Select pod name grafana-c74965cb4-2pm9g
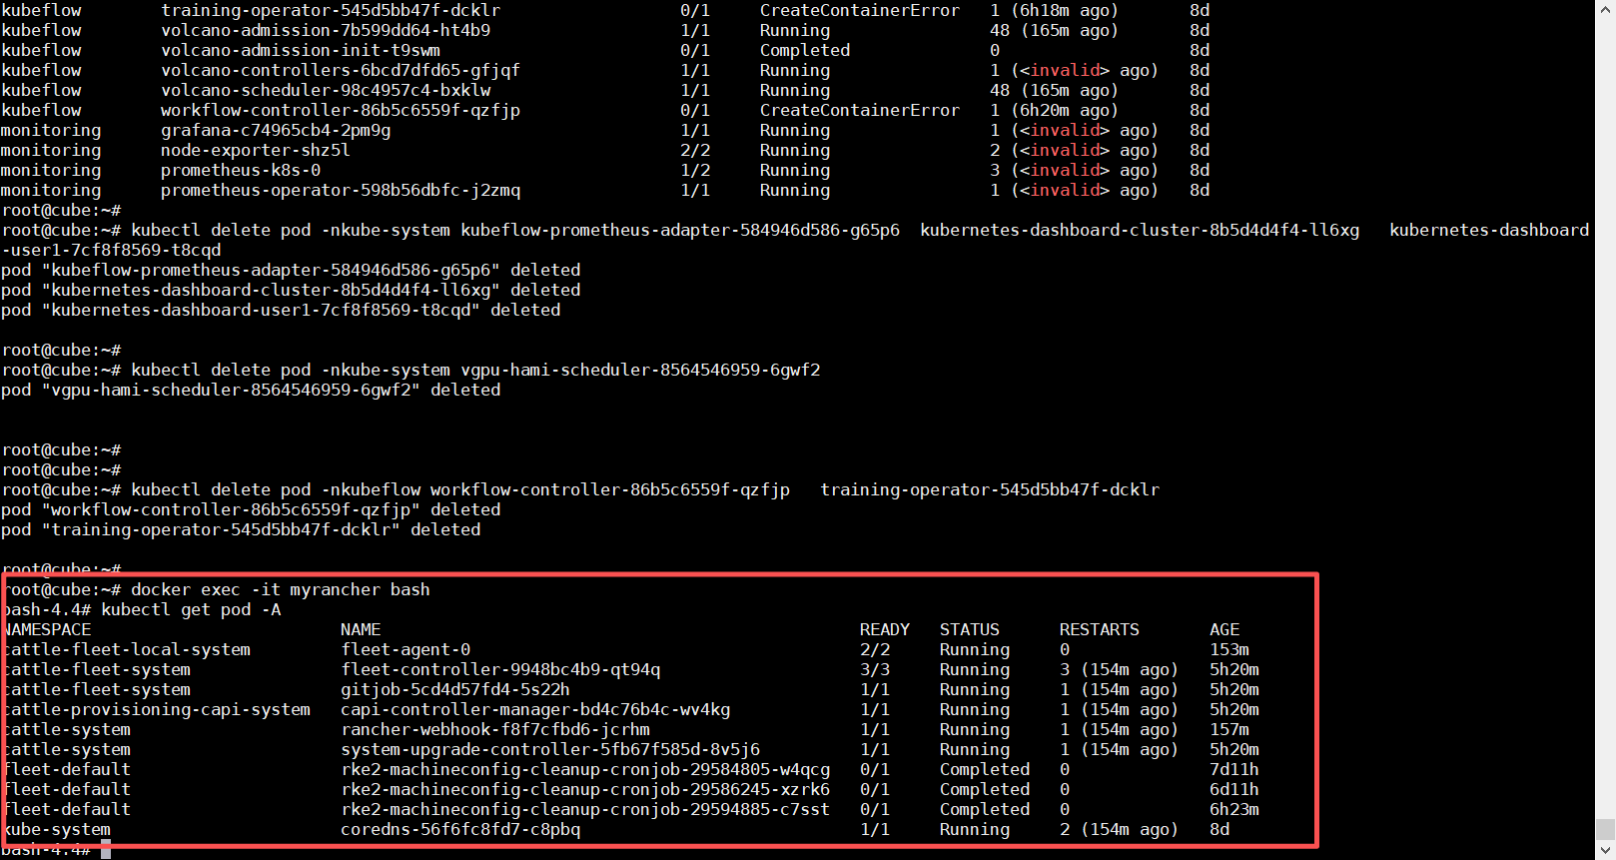 click(276, 130)
